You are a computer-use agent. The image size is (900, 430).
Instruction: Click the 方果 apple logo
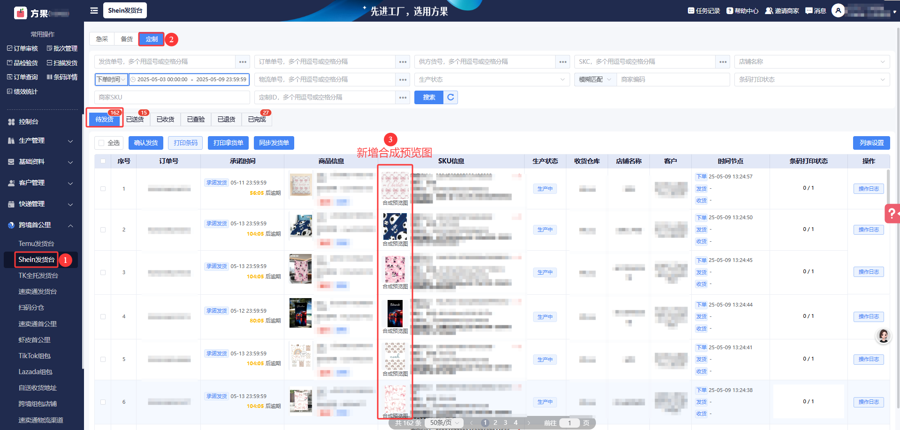click(x=20, y=13)
